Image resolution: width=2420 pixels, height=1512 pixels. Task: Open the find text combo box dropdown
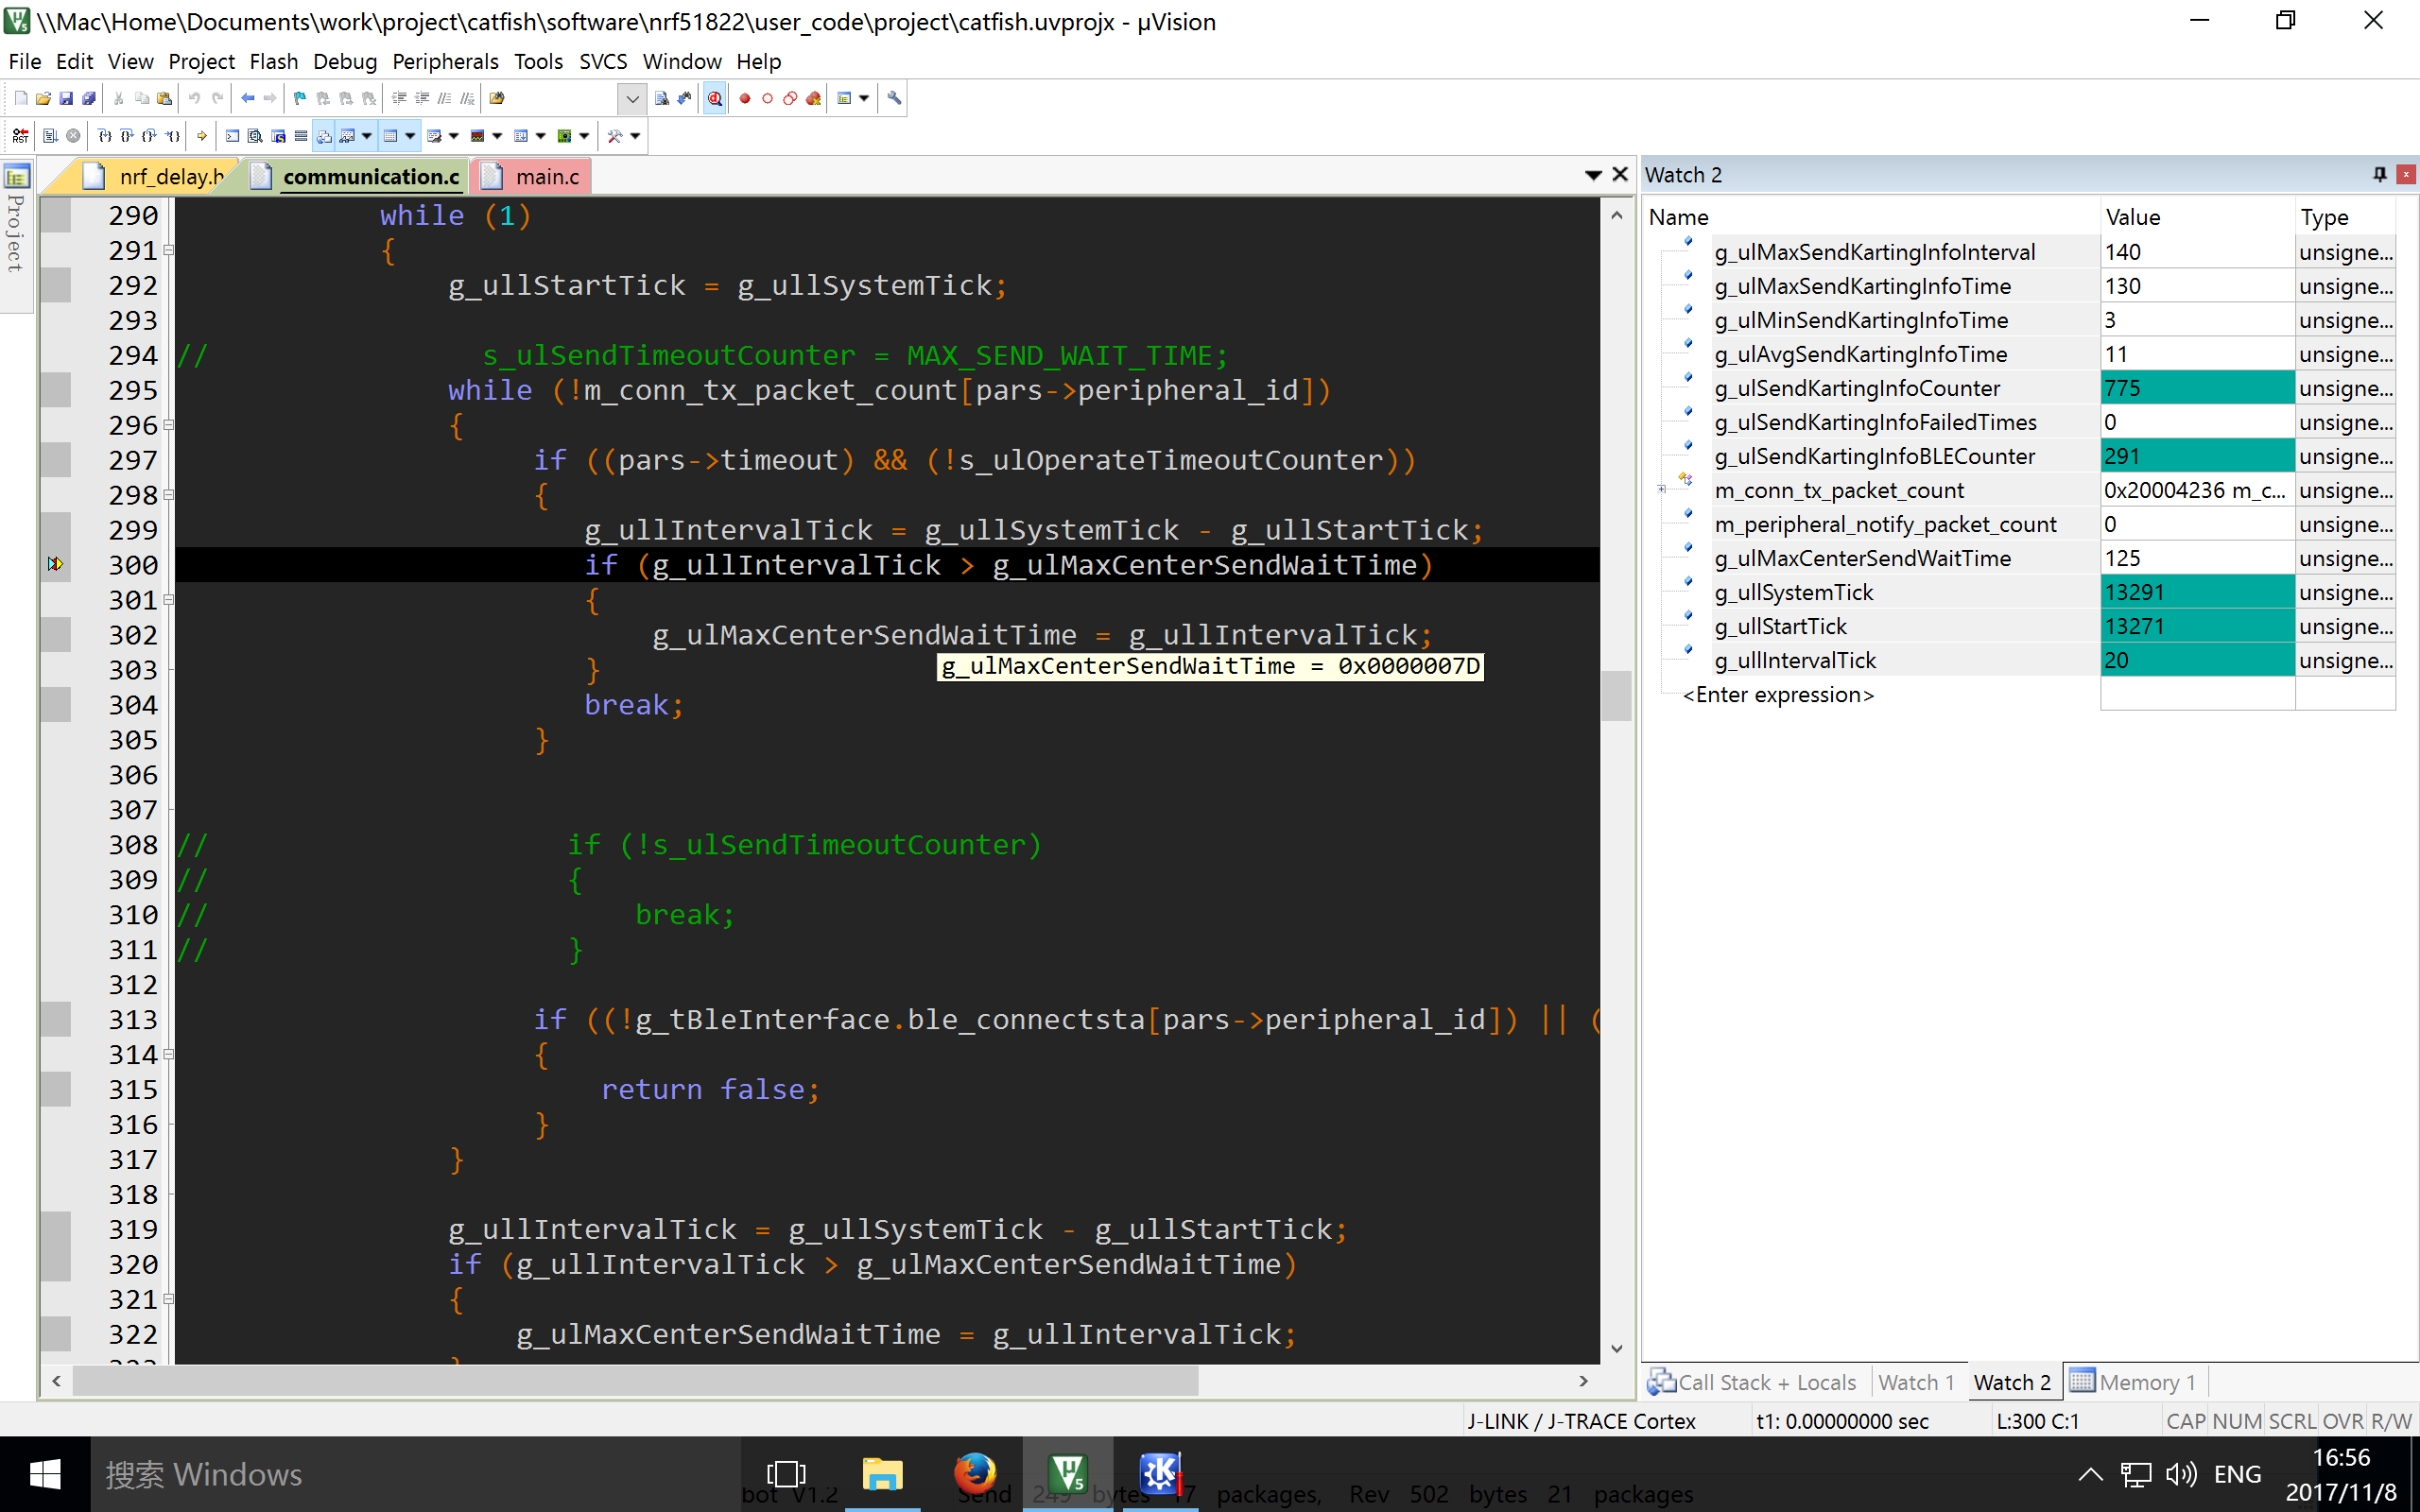(632, 98)
